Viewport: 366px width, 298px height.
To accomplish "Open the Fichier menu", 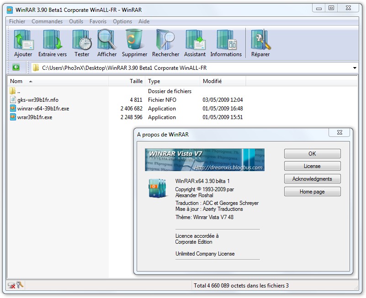I will tap(17, 21).
